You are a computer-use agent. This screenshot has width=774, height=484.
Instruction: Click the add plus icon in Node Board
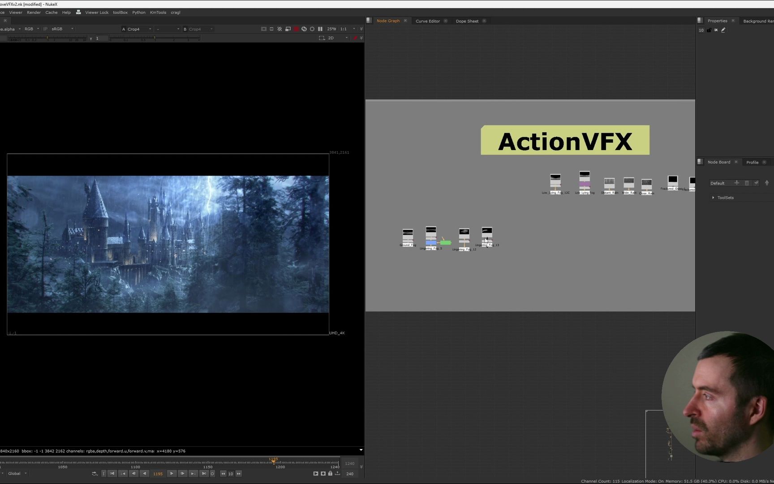736,183
